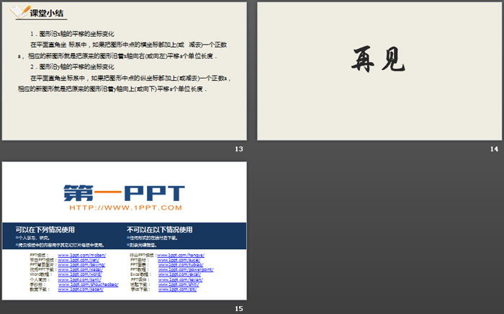Click the heading 不可以在以下情况使用
The width and height of the screenshot is (504, 314).
[160, 230]
